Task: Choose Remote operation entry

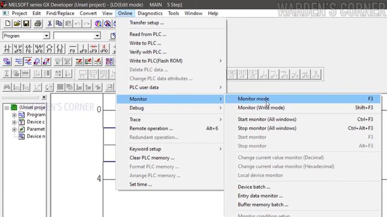Action: coord(170,128)
